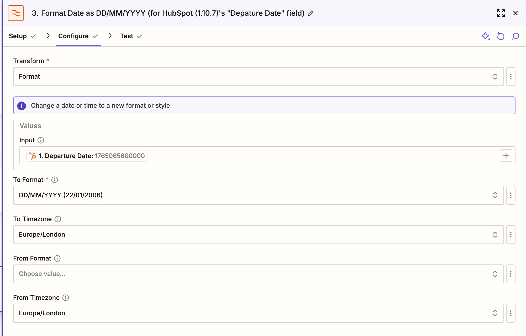
Task: Click the undo/refresh arrow icon
Action: coord(501,36)
